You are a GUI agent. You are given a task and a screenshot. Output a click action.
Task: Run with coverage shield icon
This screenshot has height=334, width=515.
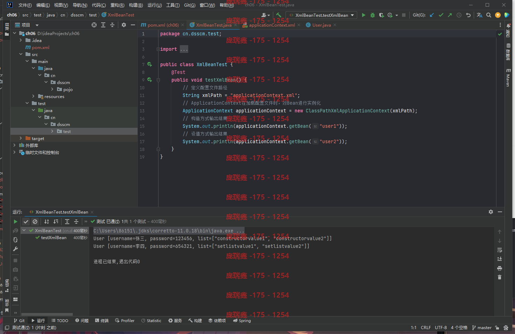[381, 15]
